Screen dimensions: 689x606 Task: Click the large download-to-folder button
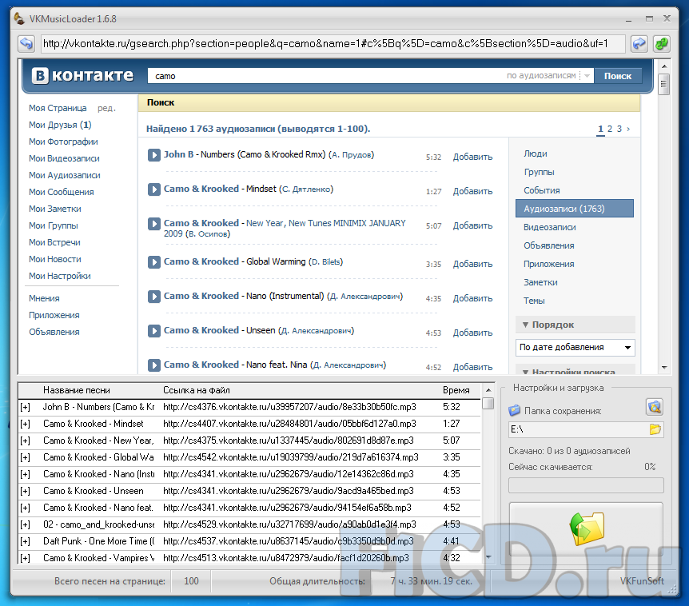(x=586, y=529)
